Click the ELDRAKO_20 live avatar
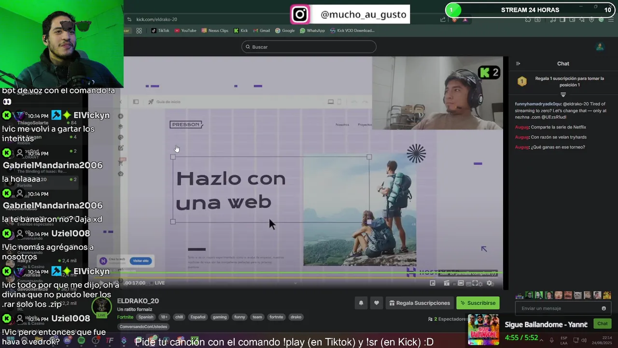 (x=101, y=307)
